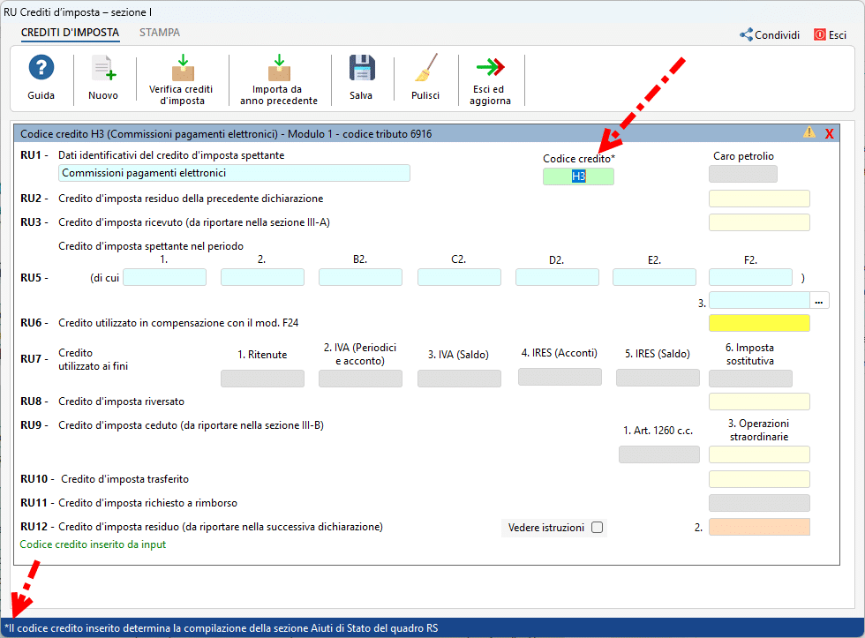Click the red Esci power icon
The image size is (865, 638).
[x=820, y=34]
